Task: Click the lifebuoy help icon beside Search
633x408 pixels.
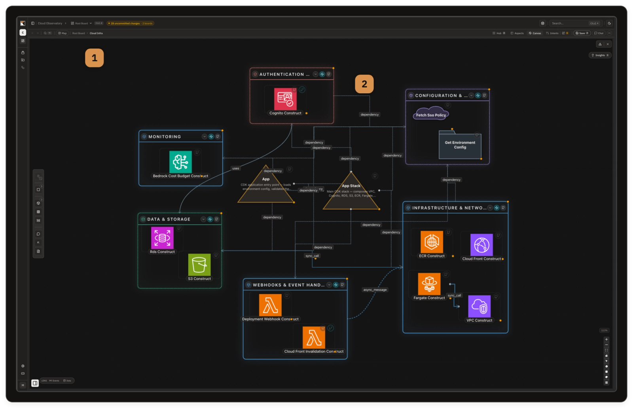Action: tap(543, 23)
